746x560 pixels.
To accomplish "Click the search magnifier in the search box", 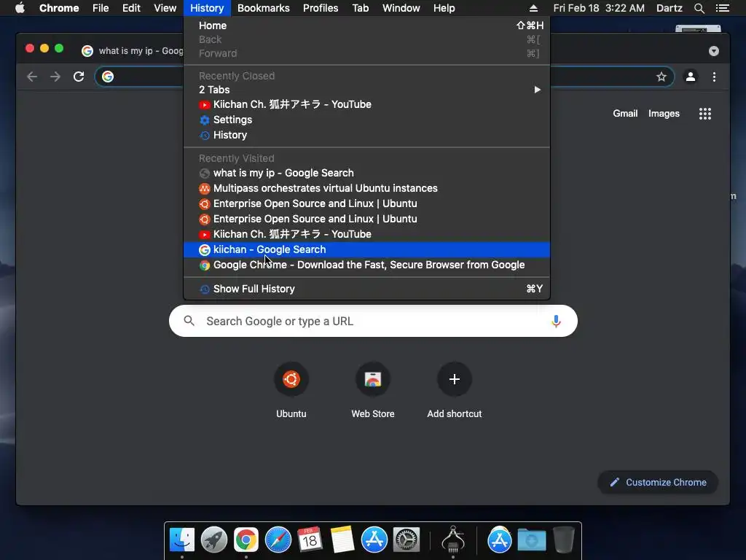I will pyautogui.click(x=189, y=321).
